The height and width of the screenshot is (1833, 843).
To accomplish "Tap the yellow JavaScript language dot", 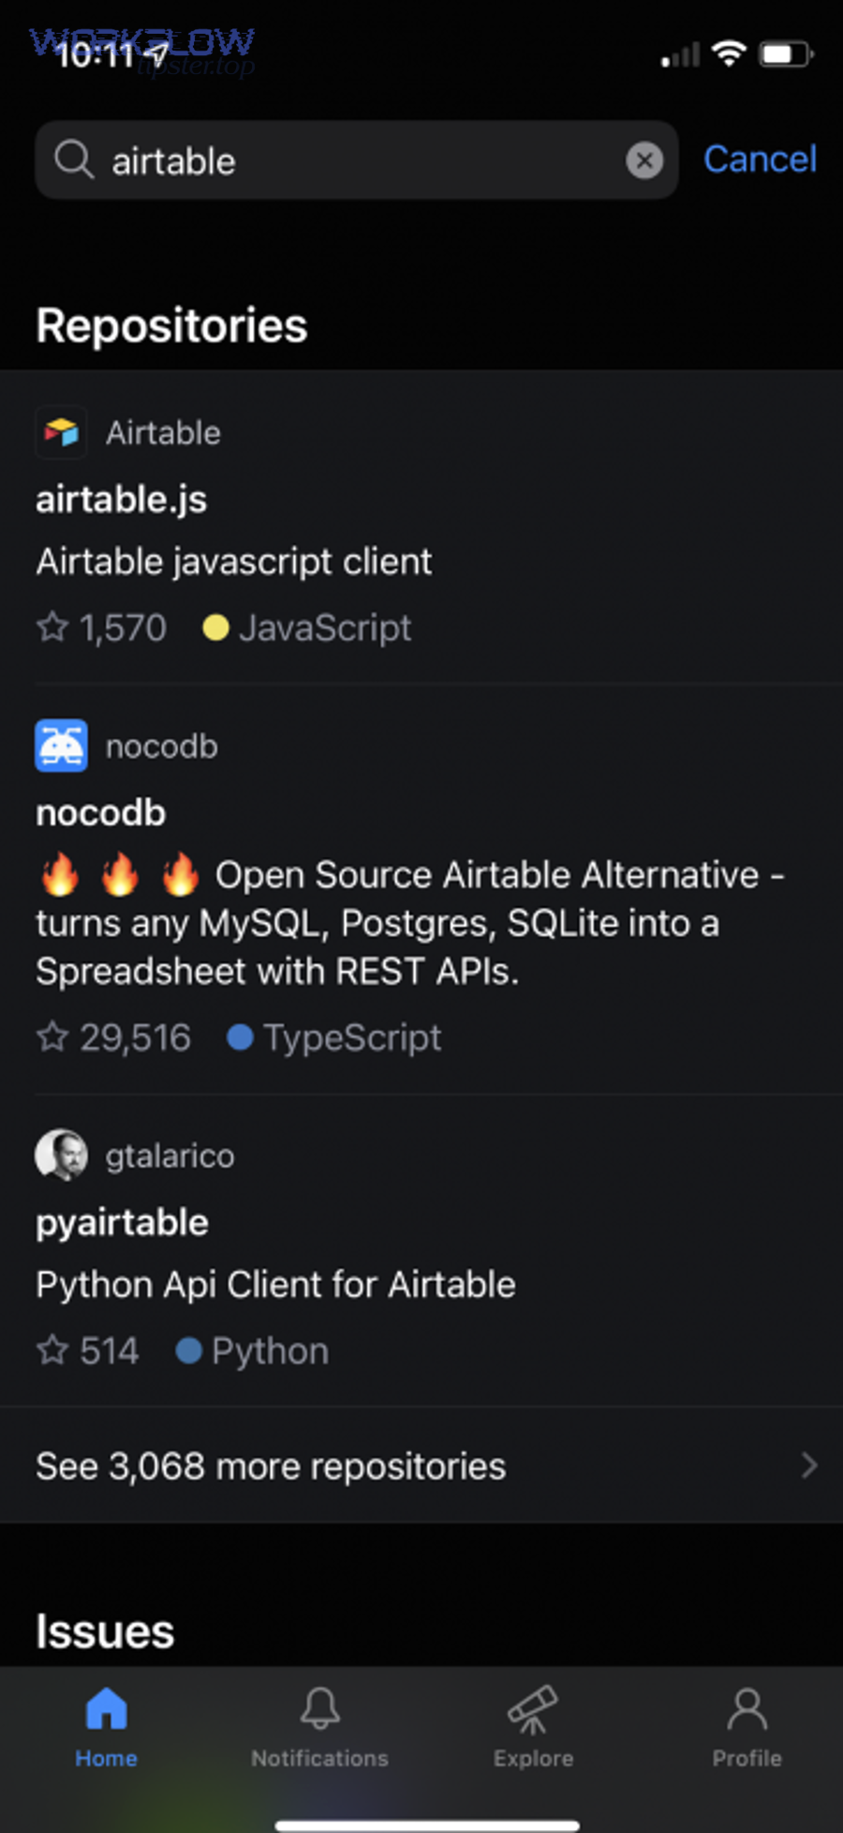I will (215, 627).
